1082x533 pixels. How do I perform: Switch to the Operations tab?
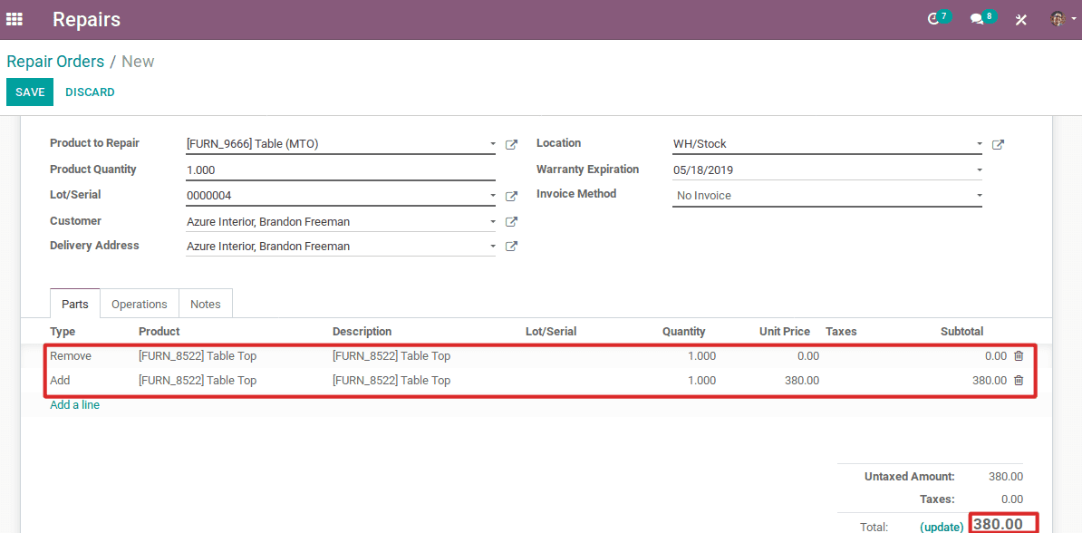(x=140, y=304)
